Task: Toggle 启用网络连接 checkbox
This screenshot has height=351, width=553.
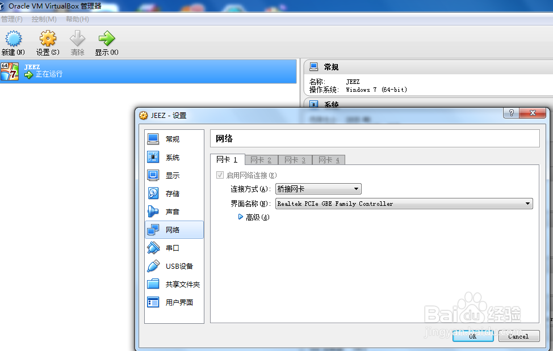Action: point(220,175)
